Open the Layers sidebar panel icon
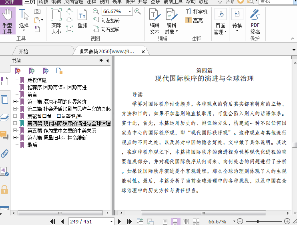The width and height of the screenshot is (297, 225). pos(4,117)
